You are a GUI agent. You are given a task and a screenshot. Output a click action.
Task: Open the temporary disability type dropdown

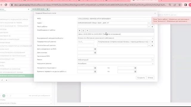[153, 38]
